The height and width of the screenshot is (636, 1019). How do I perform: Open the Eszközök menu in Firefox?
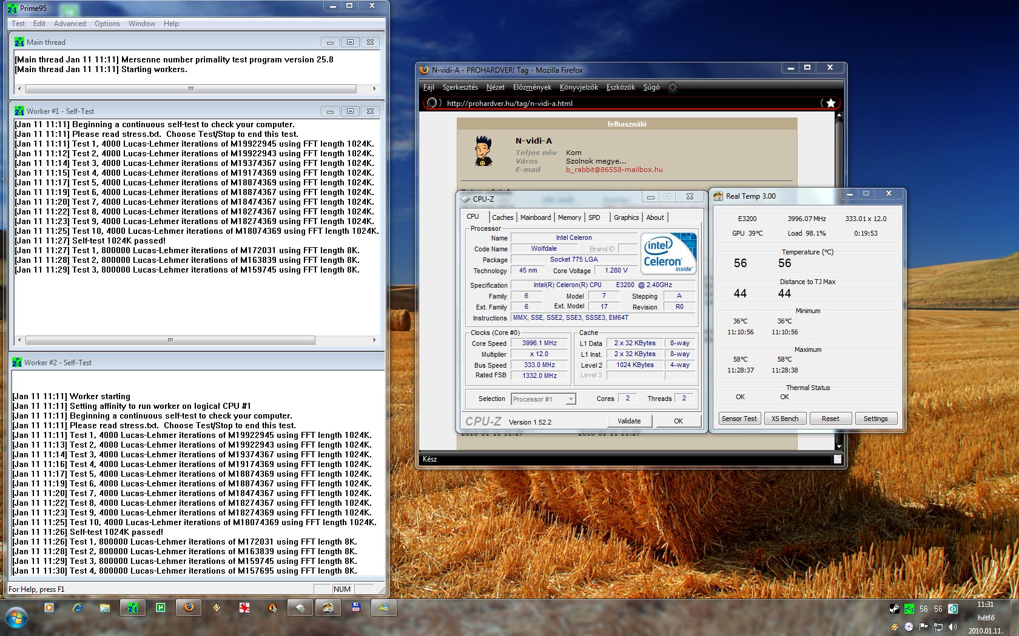click(621, 87)
